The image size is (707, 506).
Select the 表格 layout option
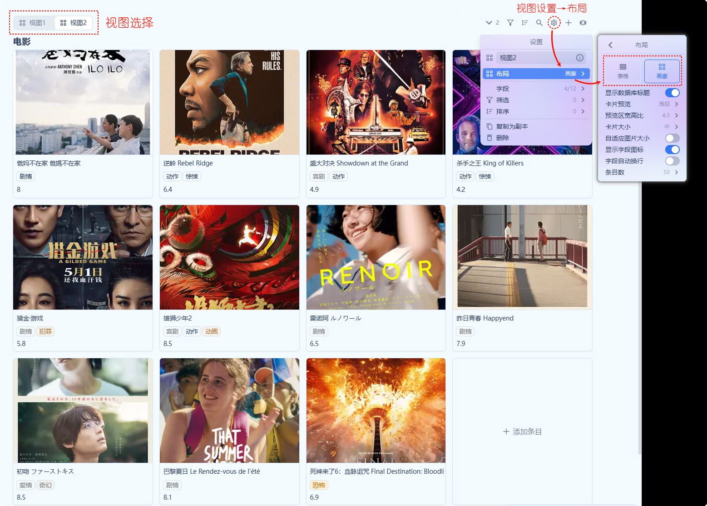tap(623, 71)
